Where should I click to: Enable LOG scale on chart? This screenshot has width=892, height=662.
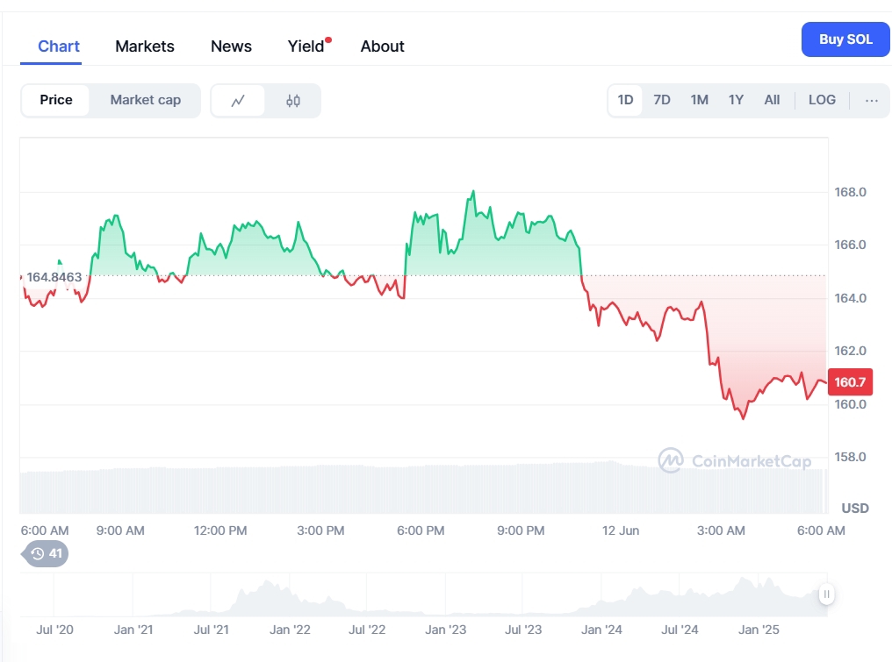pos(822,100)
